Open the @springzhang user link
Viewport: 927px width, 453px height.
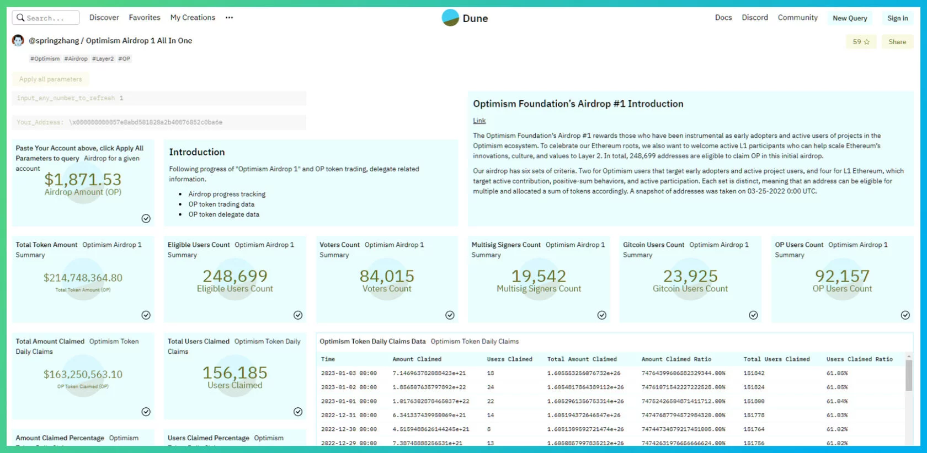54,41
